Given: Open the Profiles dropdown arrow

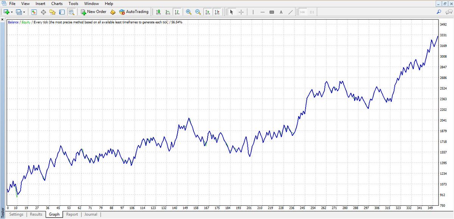Looking at the screenshot, I should pyautogui.click(x=24, y=12).
